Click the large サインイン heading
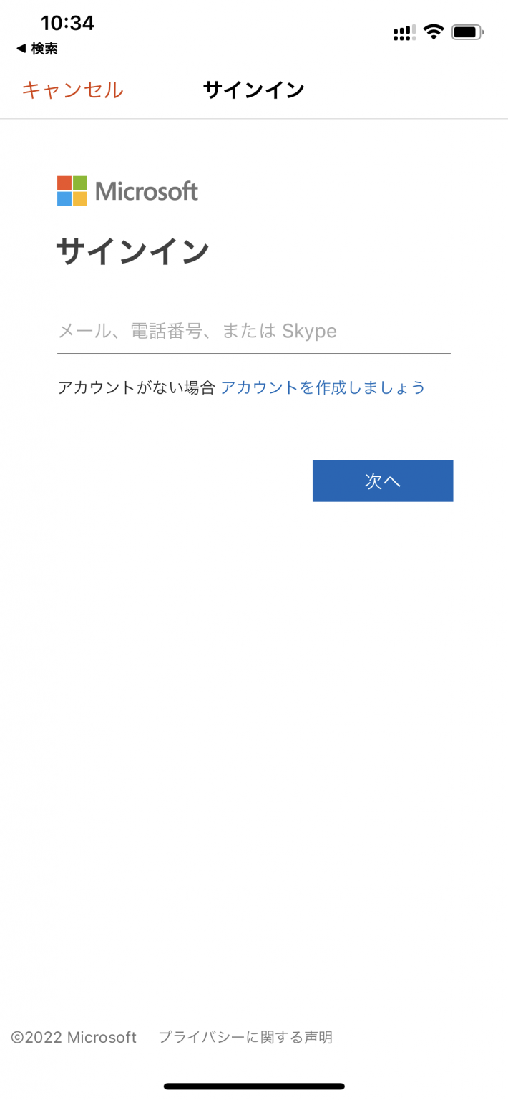 [x=132, y=251]
